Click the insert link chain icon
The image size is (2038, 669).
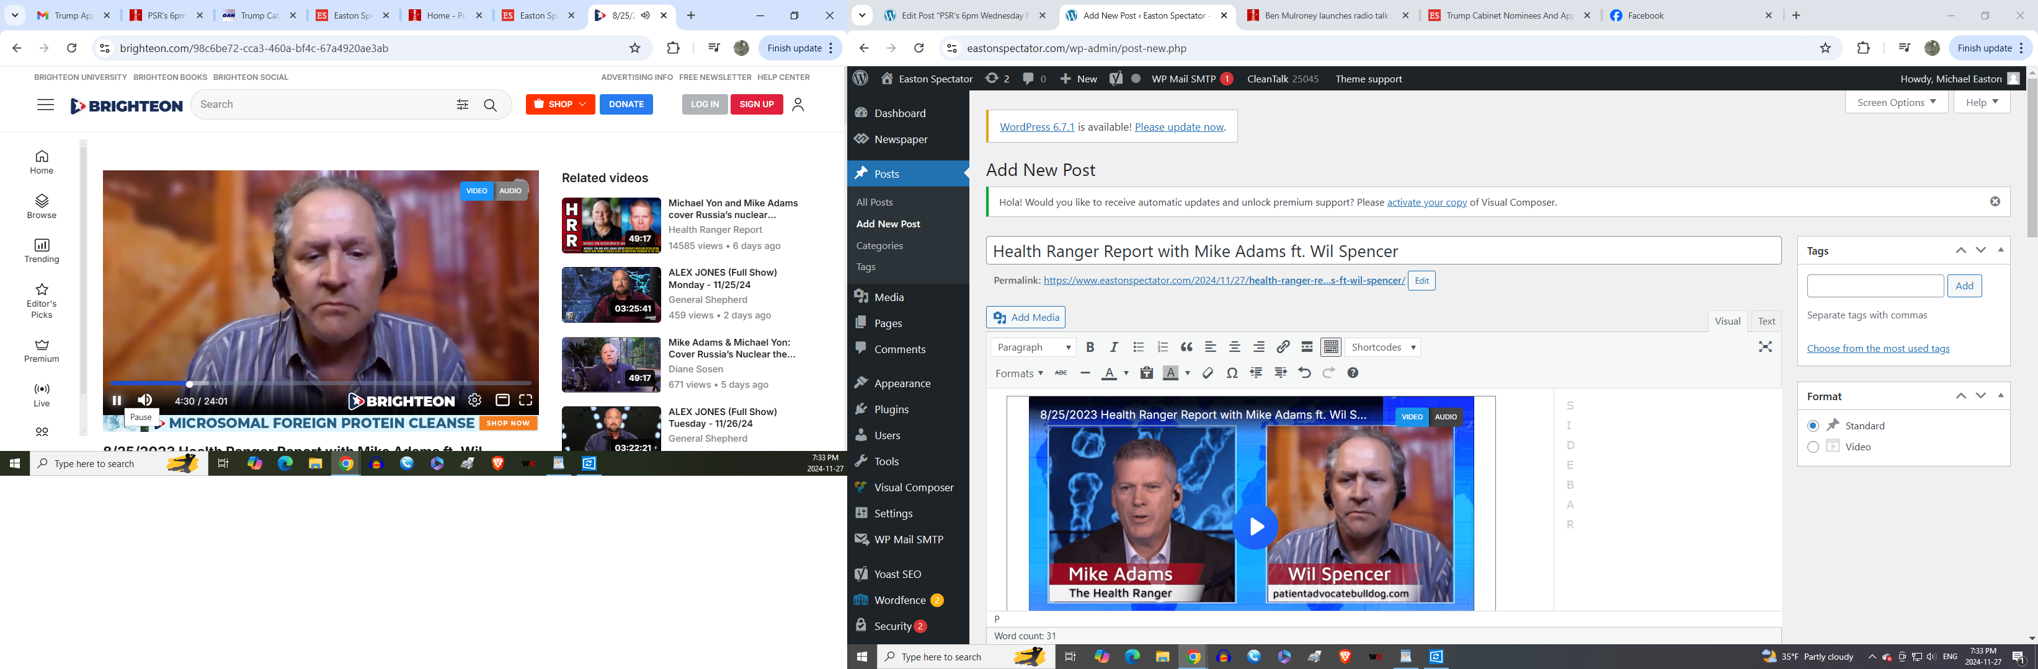click(1283, 347)
